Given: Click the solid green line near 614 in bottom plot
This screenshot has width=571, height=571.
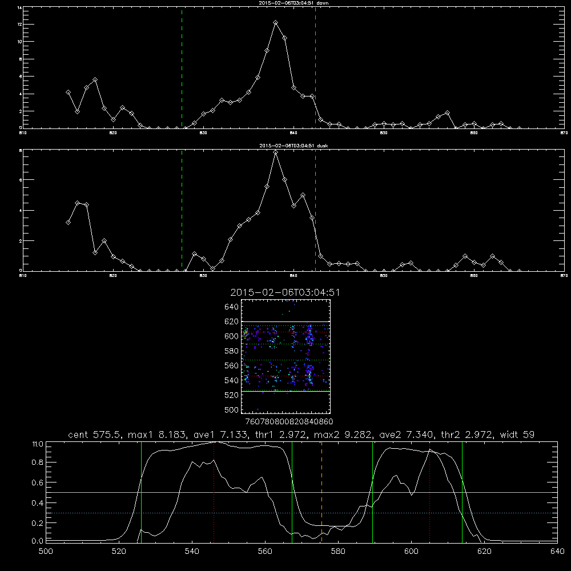Looking at the screenshot, I should 462,492.
